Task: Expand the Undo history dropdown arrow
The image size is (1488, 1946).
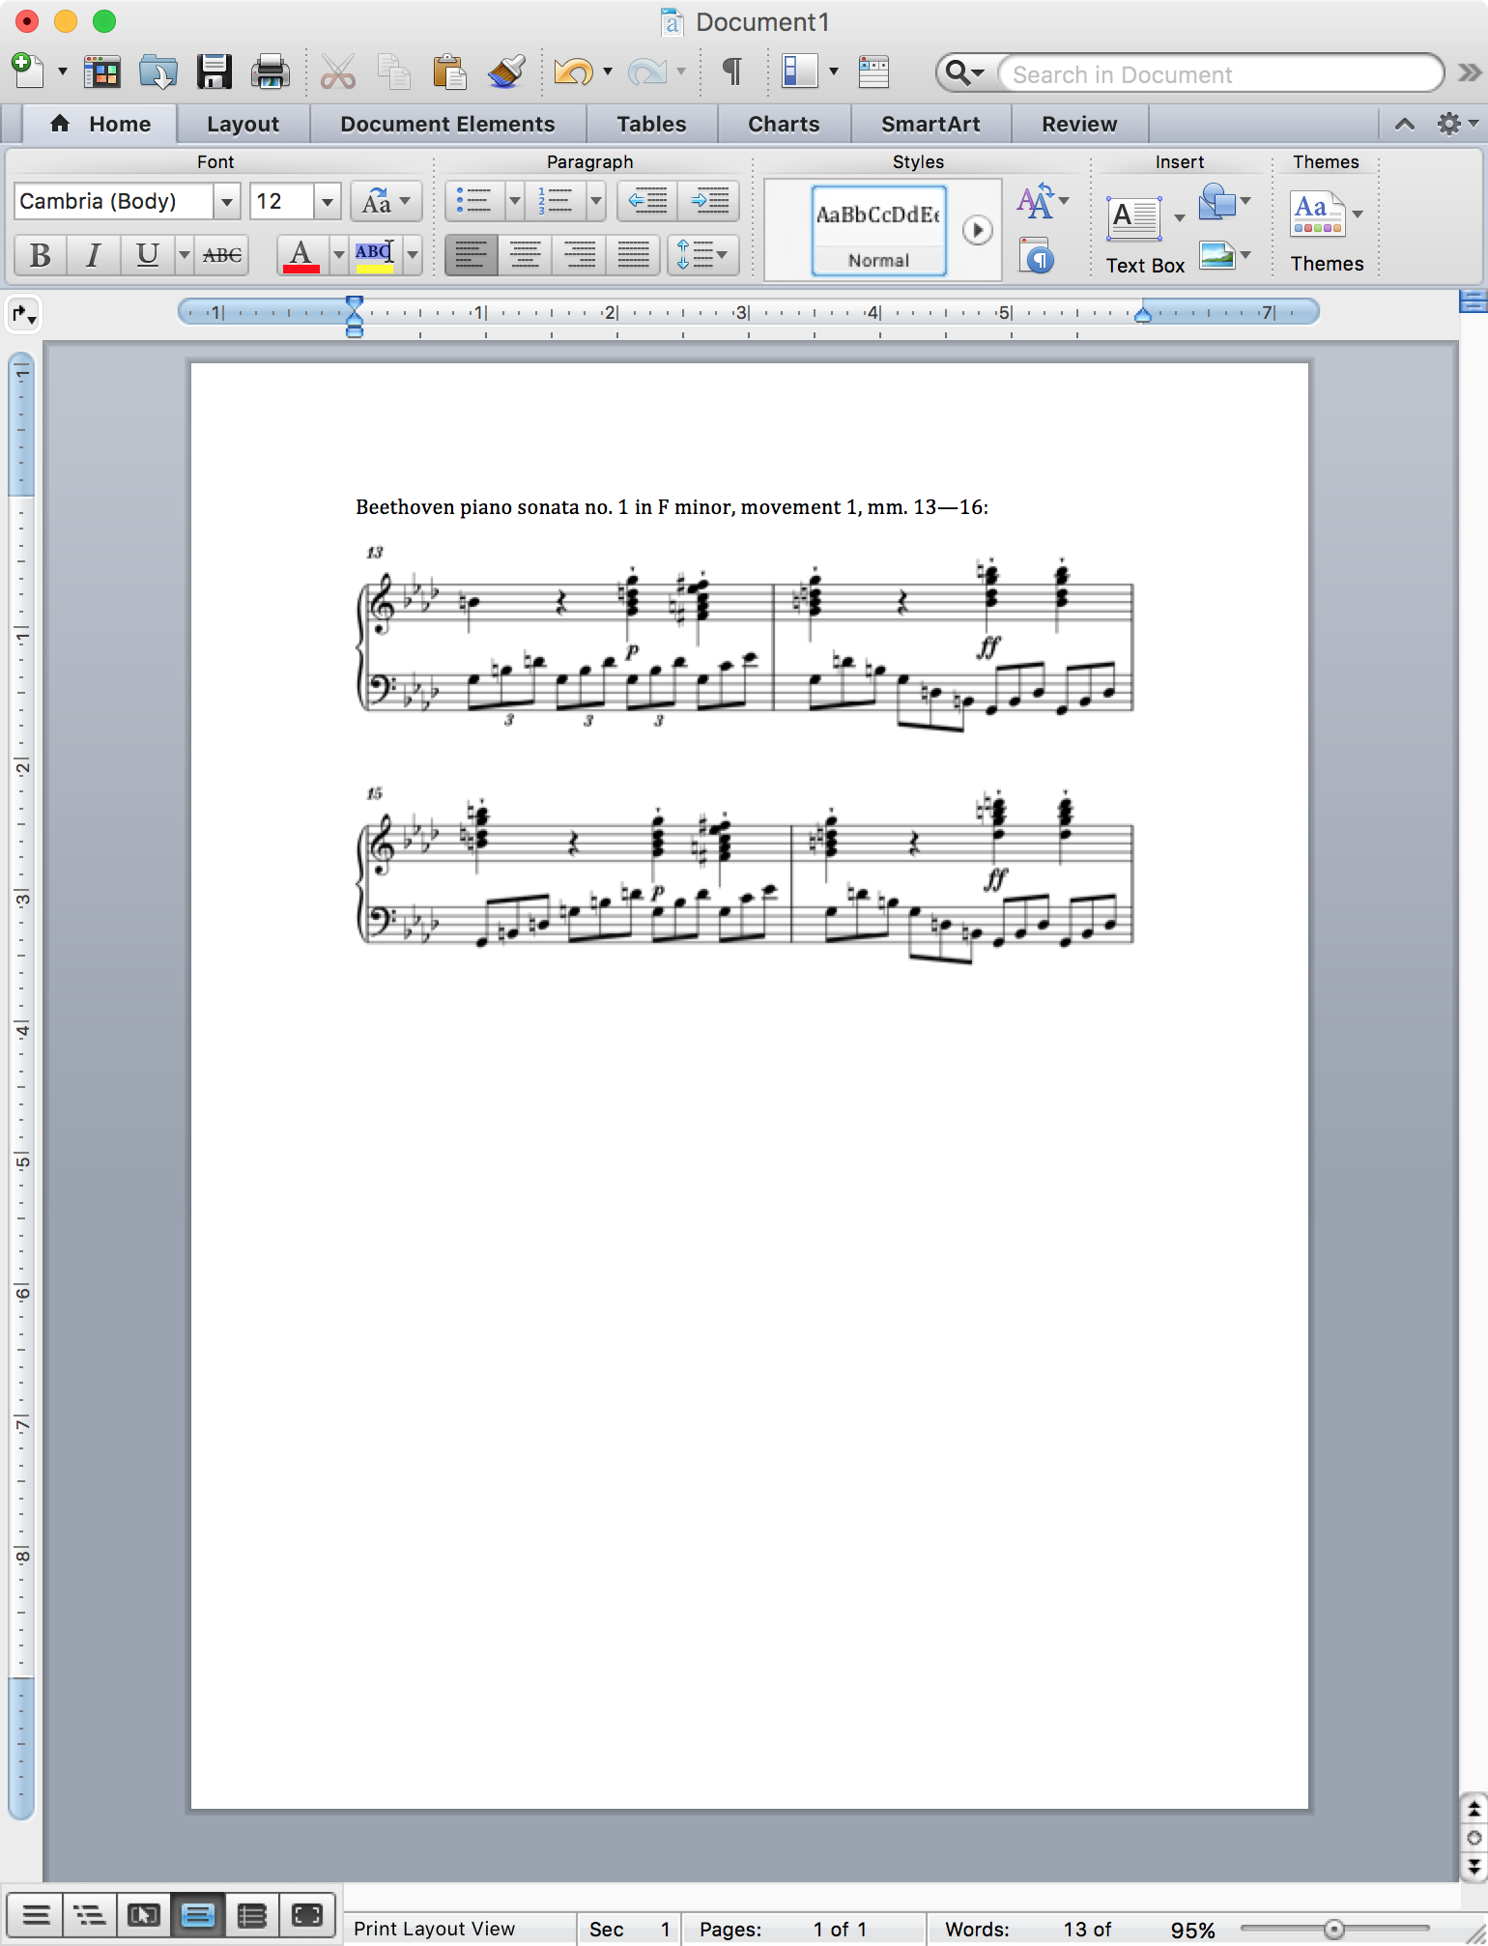Action: coord(608,72)
